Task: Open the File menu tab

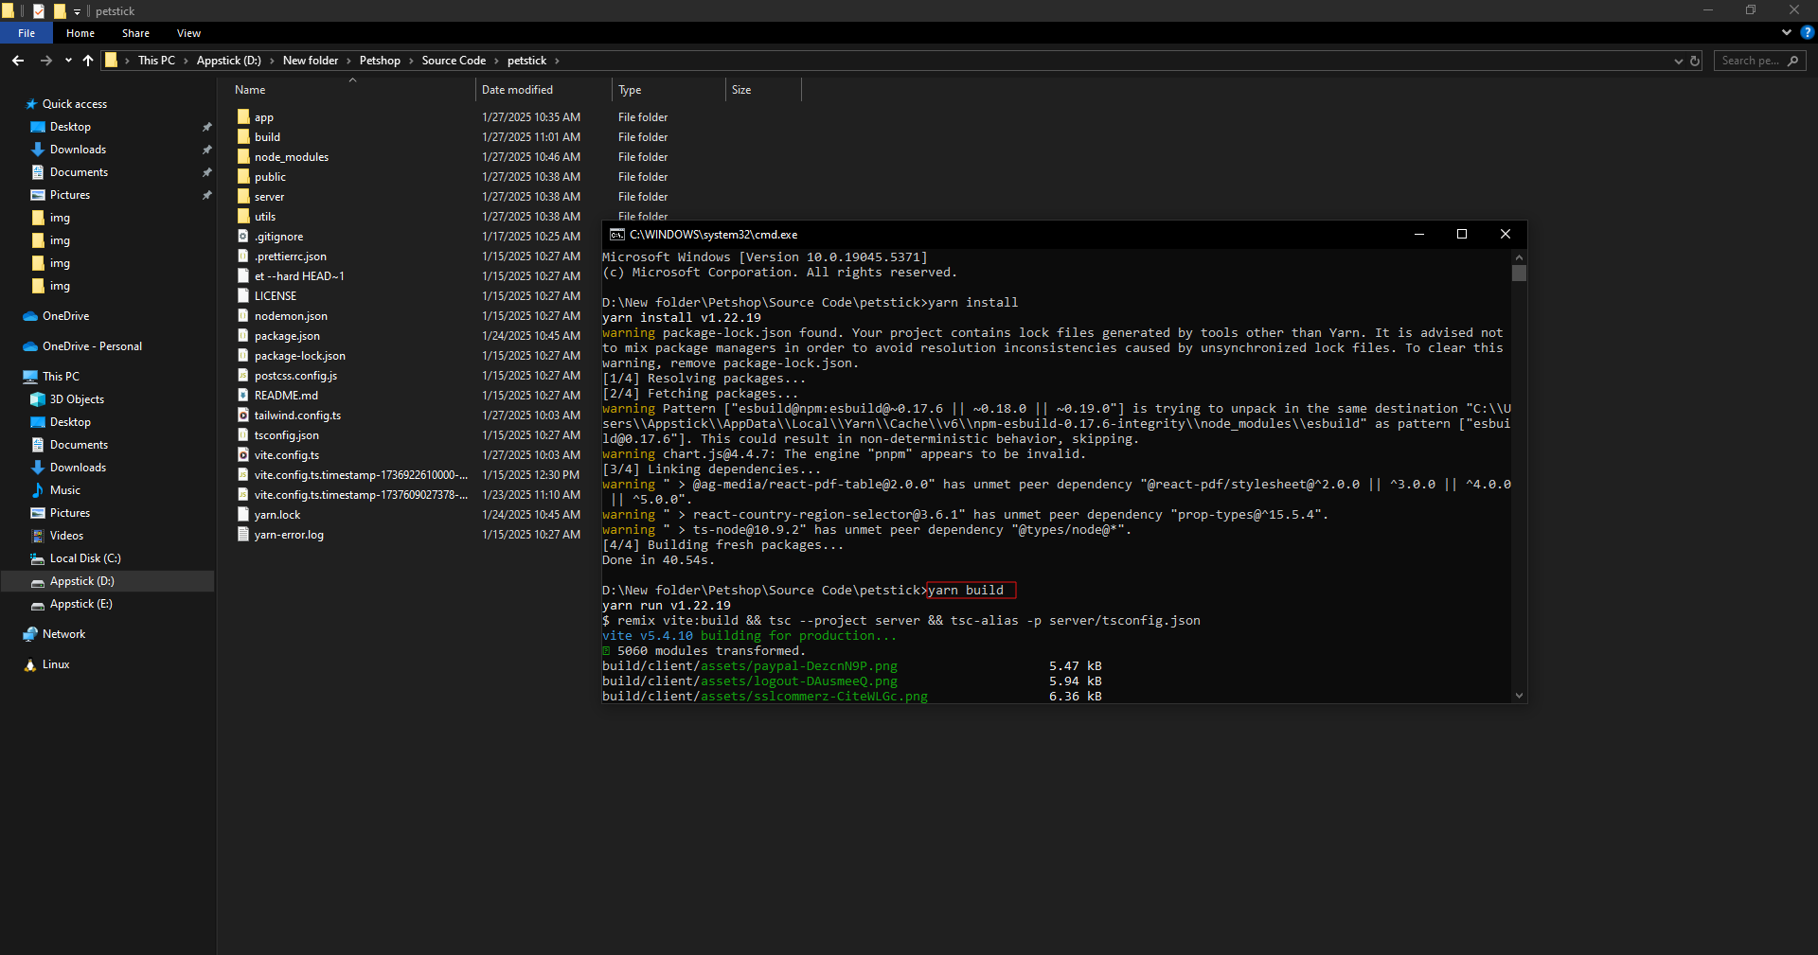Action: coord(27,33)
